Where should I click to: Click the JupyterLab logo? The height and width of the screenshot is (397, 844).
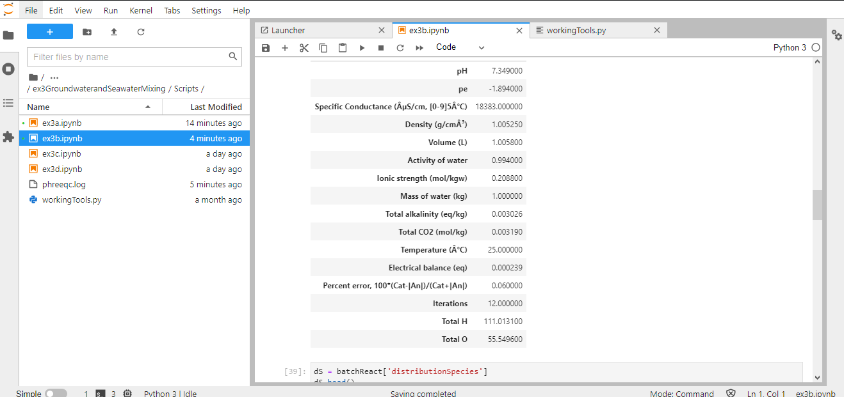click(x=8, y=9)
